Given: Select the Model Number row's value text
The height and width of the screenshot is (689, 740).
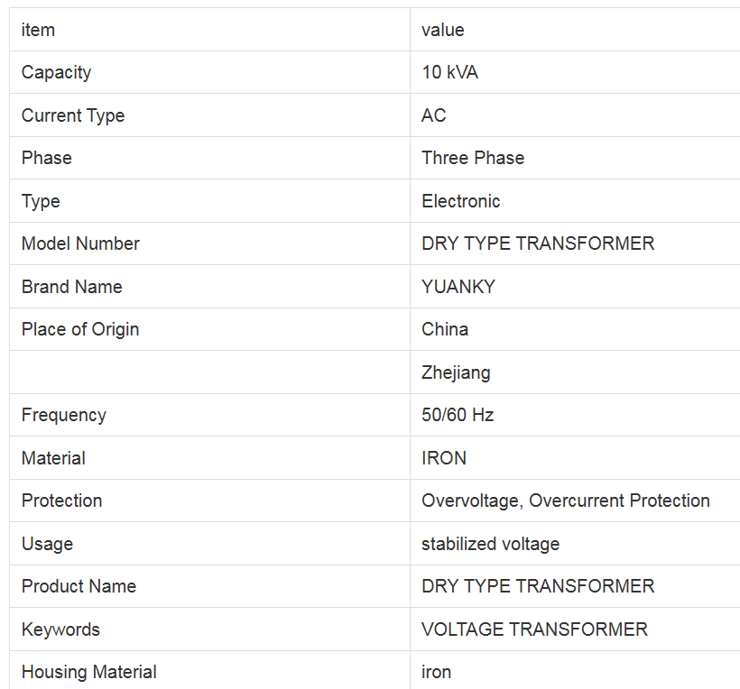Looking at the screenshot, I should [x=538, y=243].
